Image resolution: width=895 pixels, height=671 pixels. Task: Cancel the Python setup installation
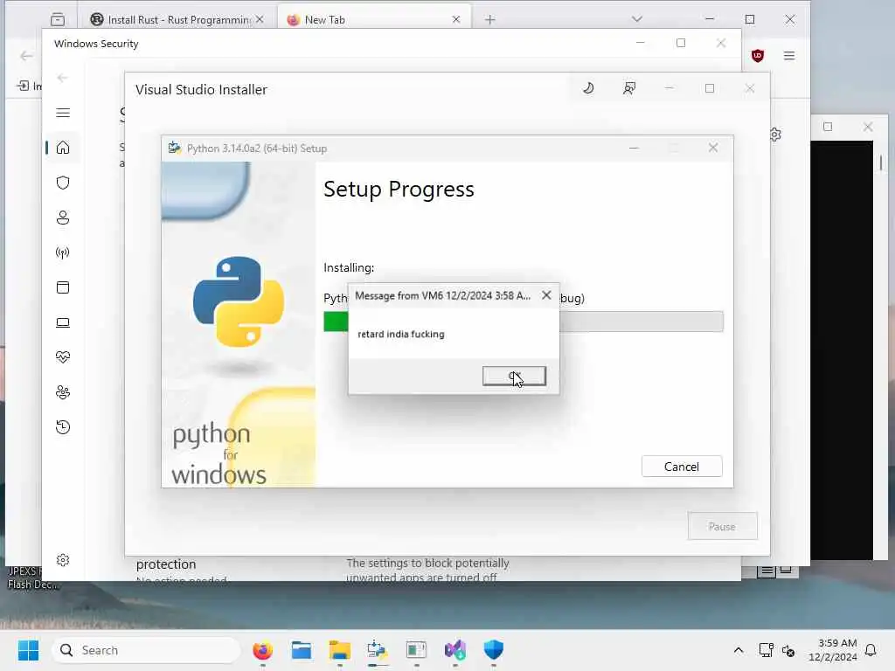(682, 467)
